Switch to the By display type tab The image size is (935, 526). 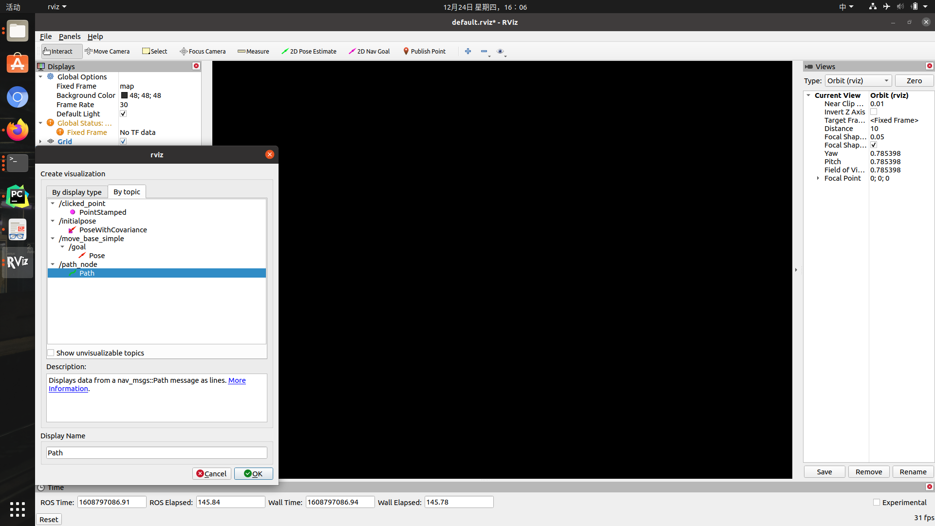[77, 192]
